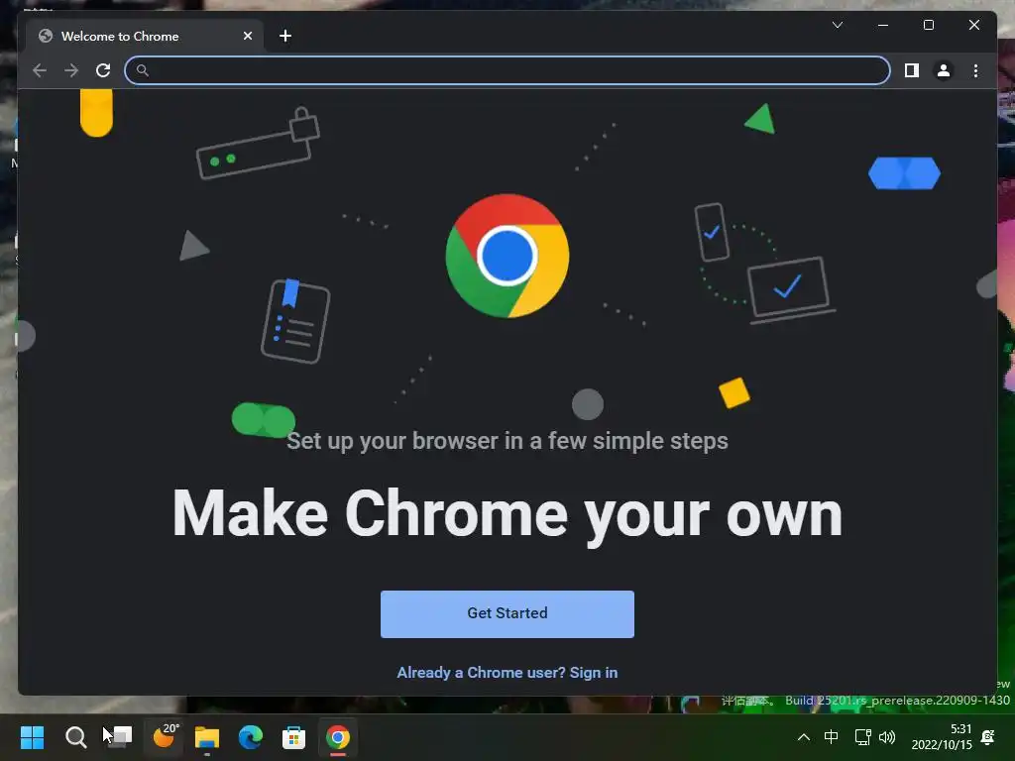The width and height of the screenshot is (1015, 761).
Task: Switch the Chinese input method indicator
Action: [x=832, y=737]
